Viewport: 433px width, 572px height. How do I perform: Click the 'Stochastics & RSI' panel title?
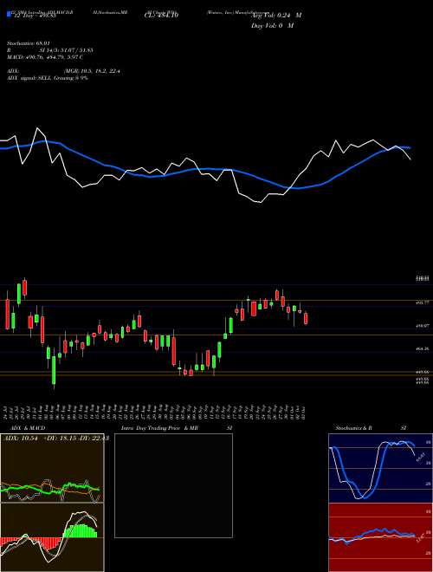pos(371,428)
